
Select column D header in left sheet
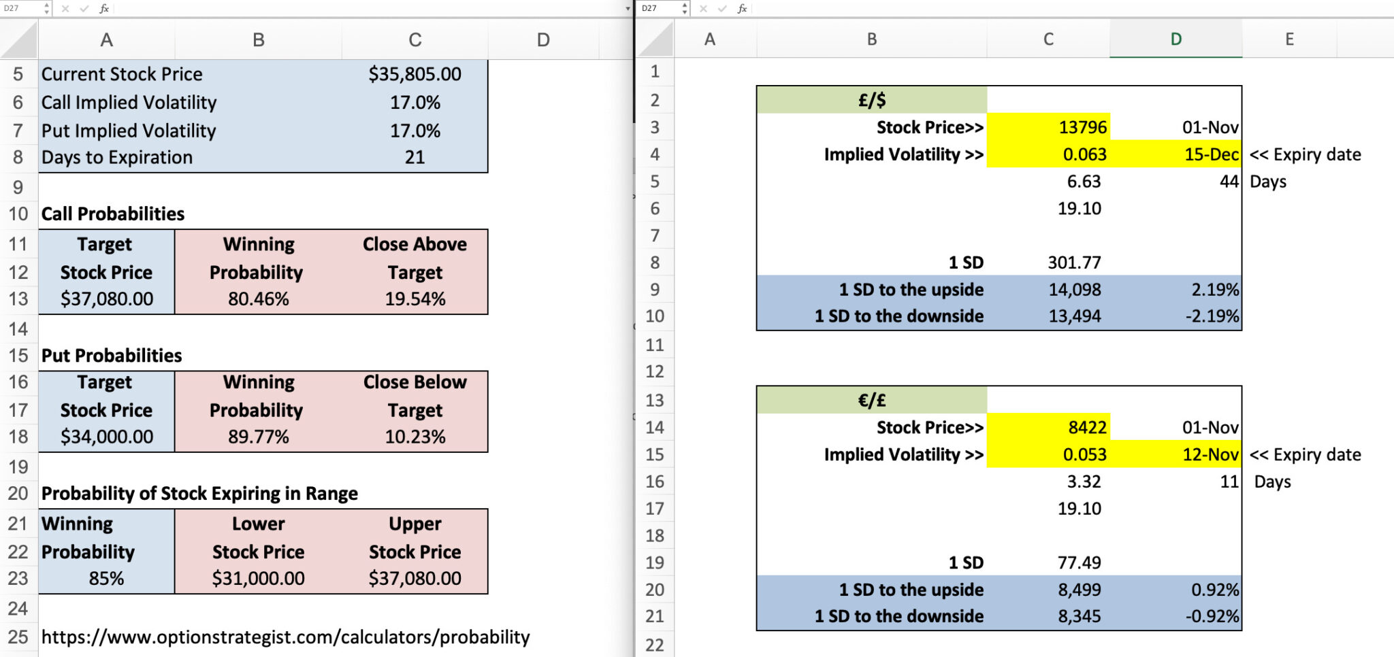(543, 40)
